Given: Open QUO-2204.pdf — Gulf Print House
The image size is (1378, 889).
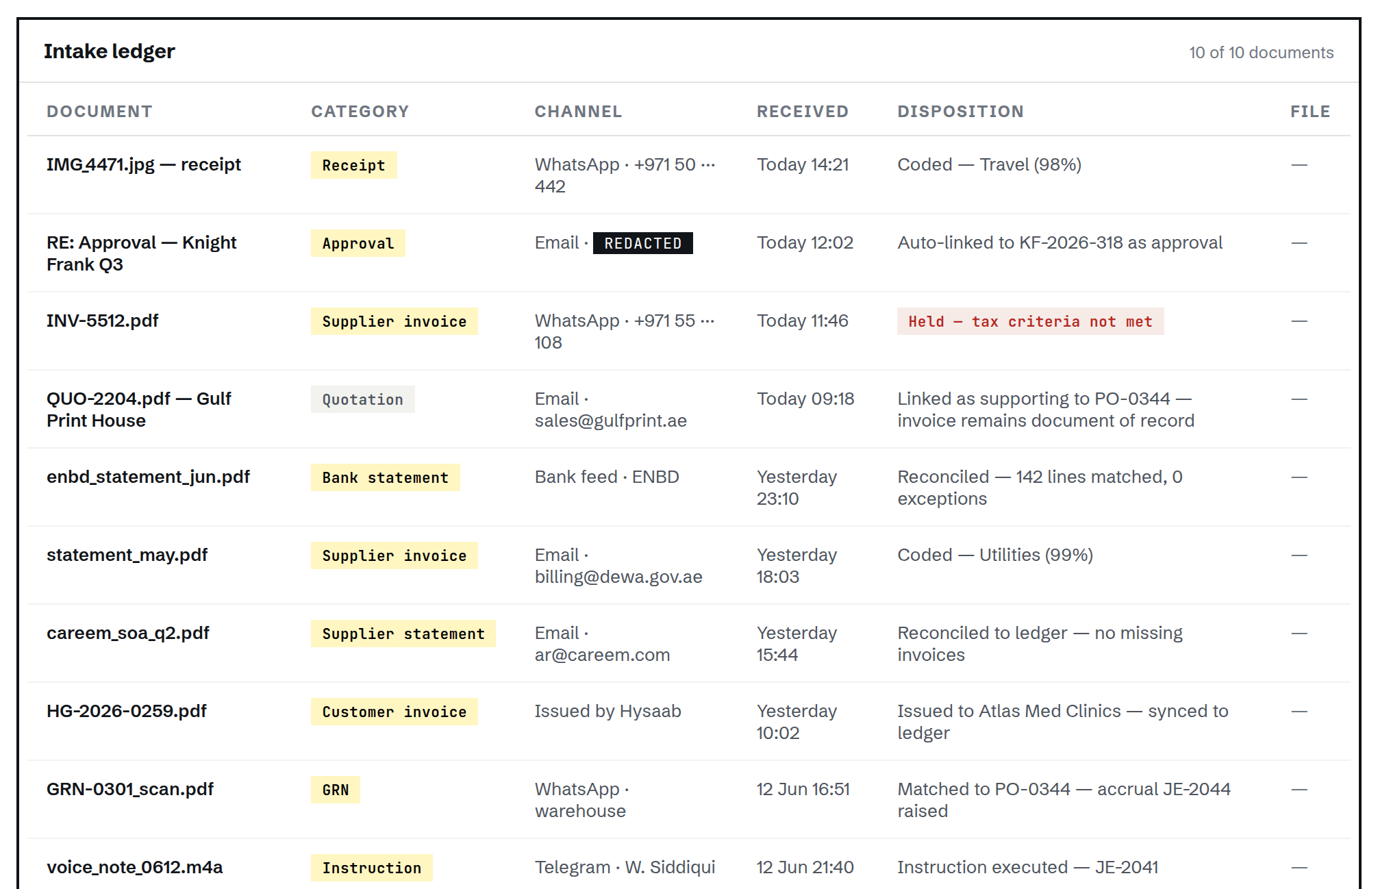Looking at the screenshot, I should point(138,410).
